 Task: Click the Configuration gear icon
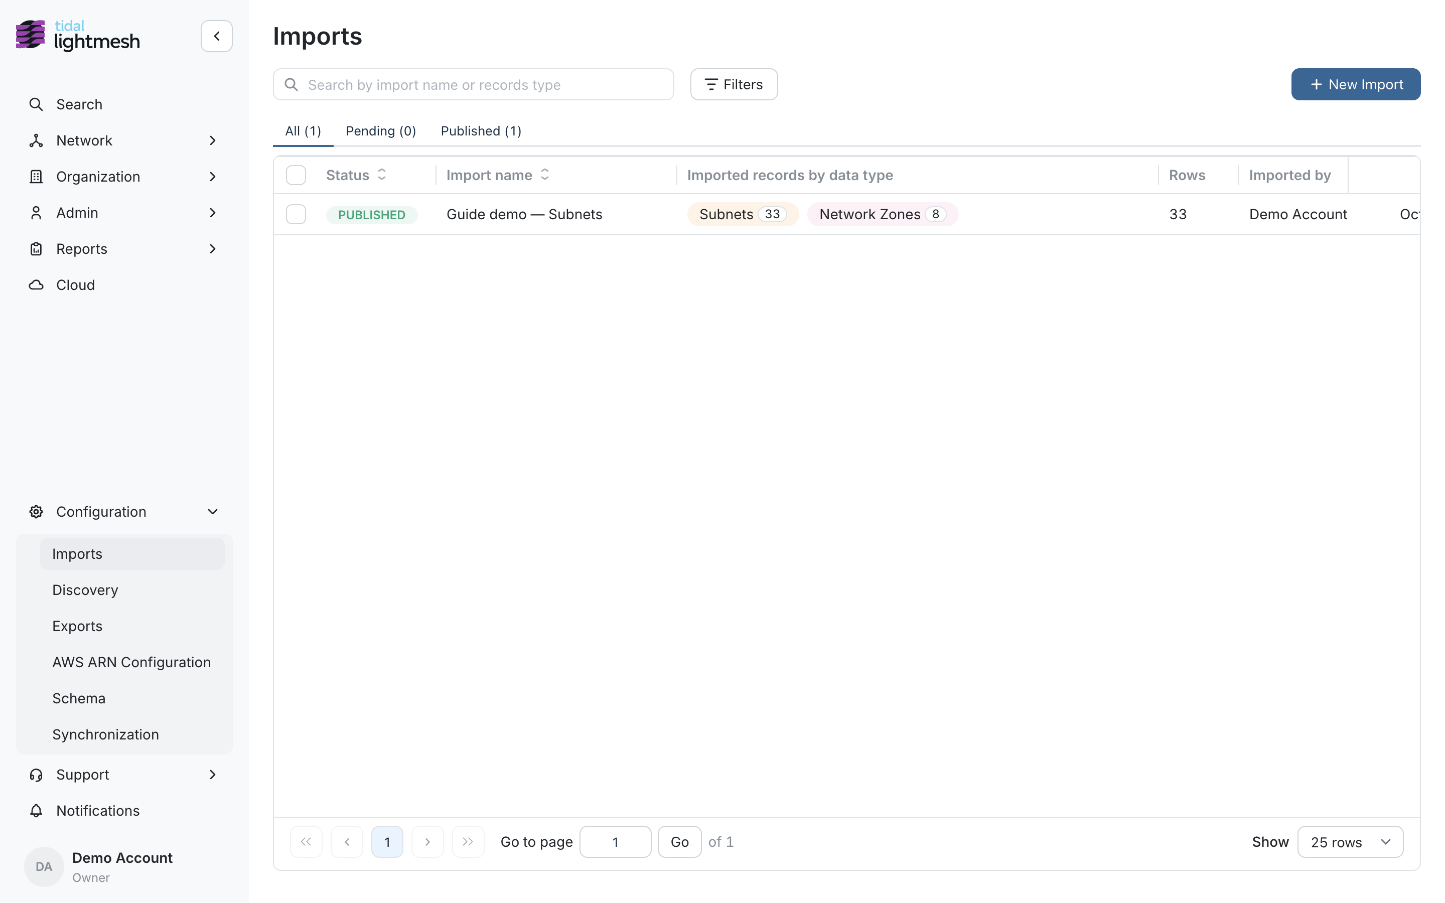(37, 512)
